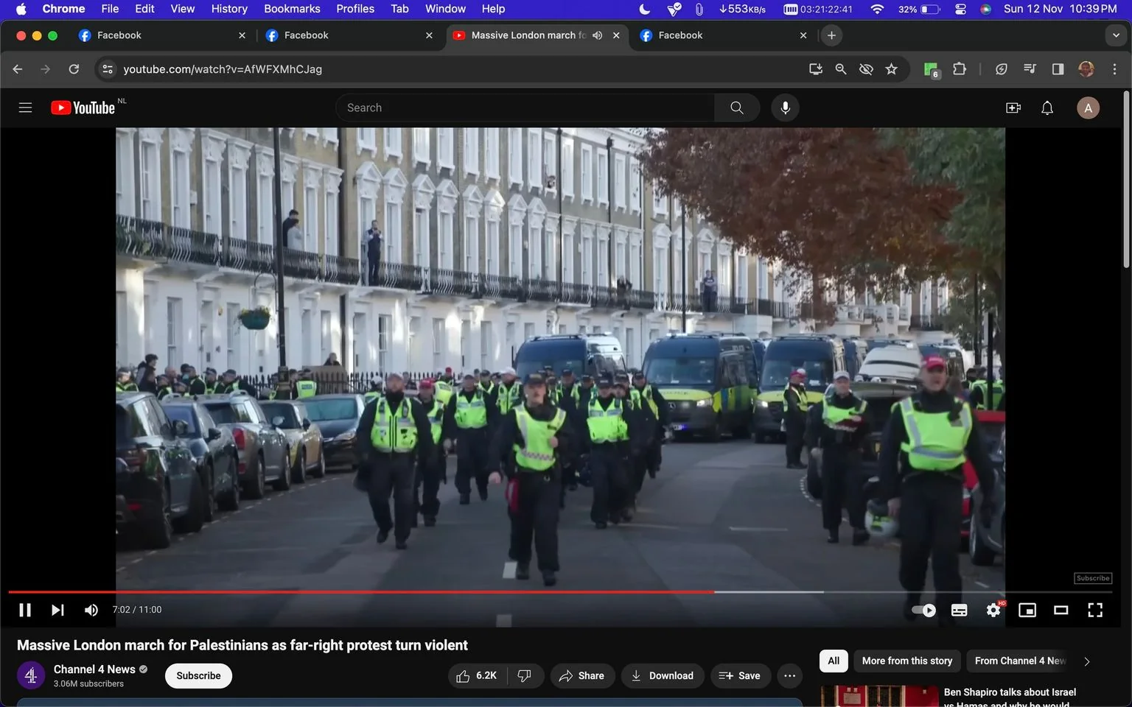Image resolution: width=1132 pixels, height=707 pixels.
Task: Search with voice microphone button
Action: [x=786, y=108]
